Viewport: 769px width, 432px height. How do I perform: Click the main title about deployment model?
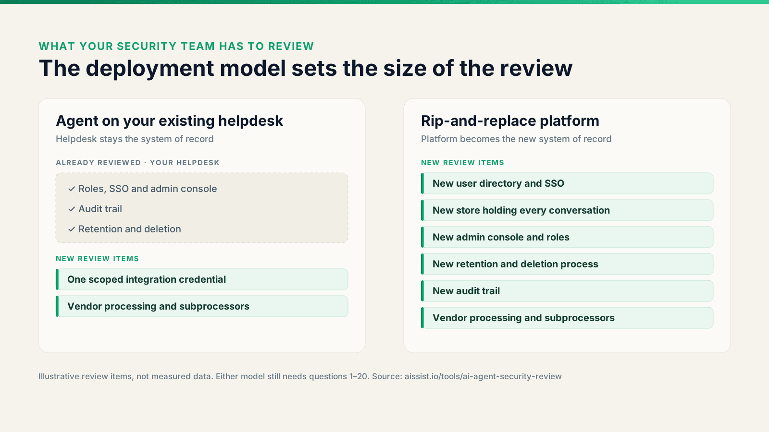click(x=306, y=68)
